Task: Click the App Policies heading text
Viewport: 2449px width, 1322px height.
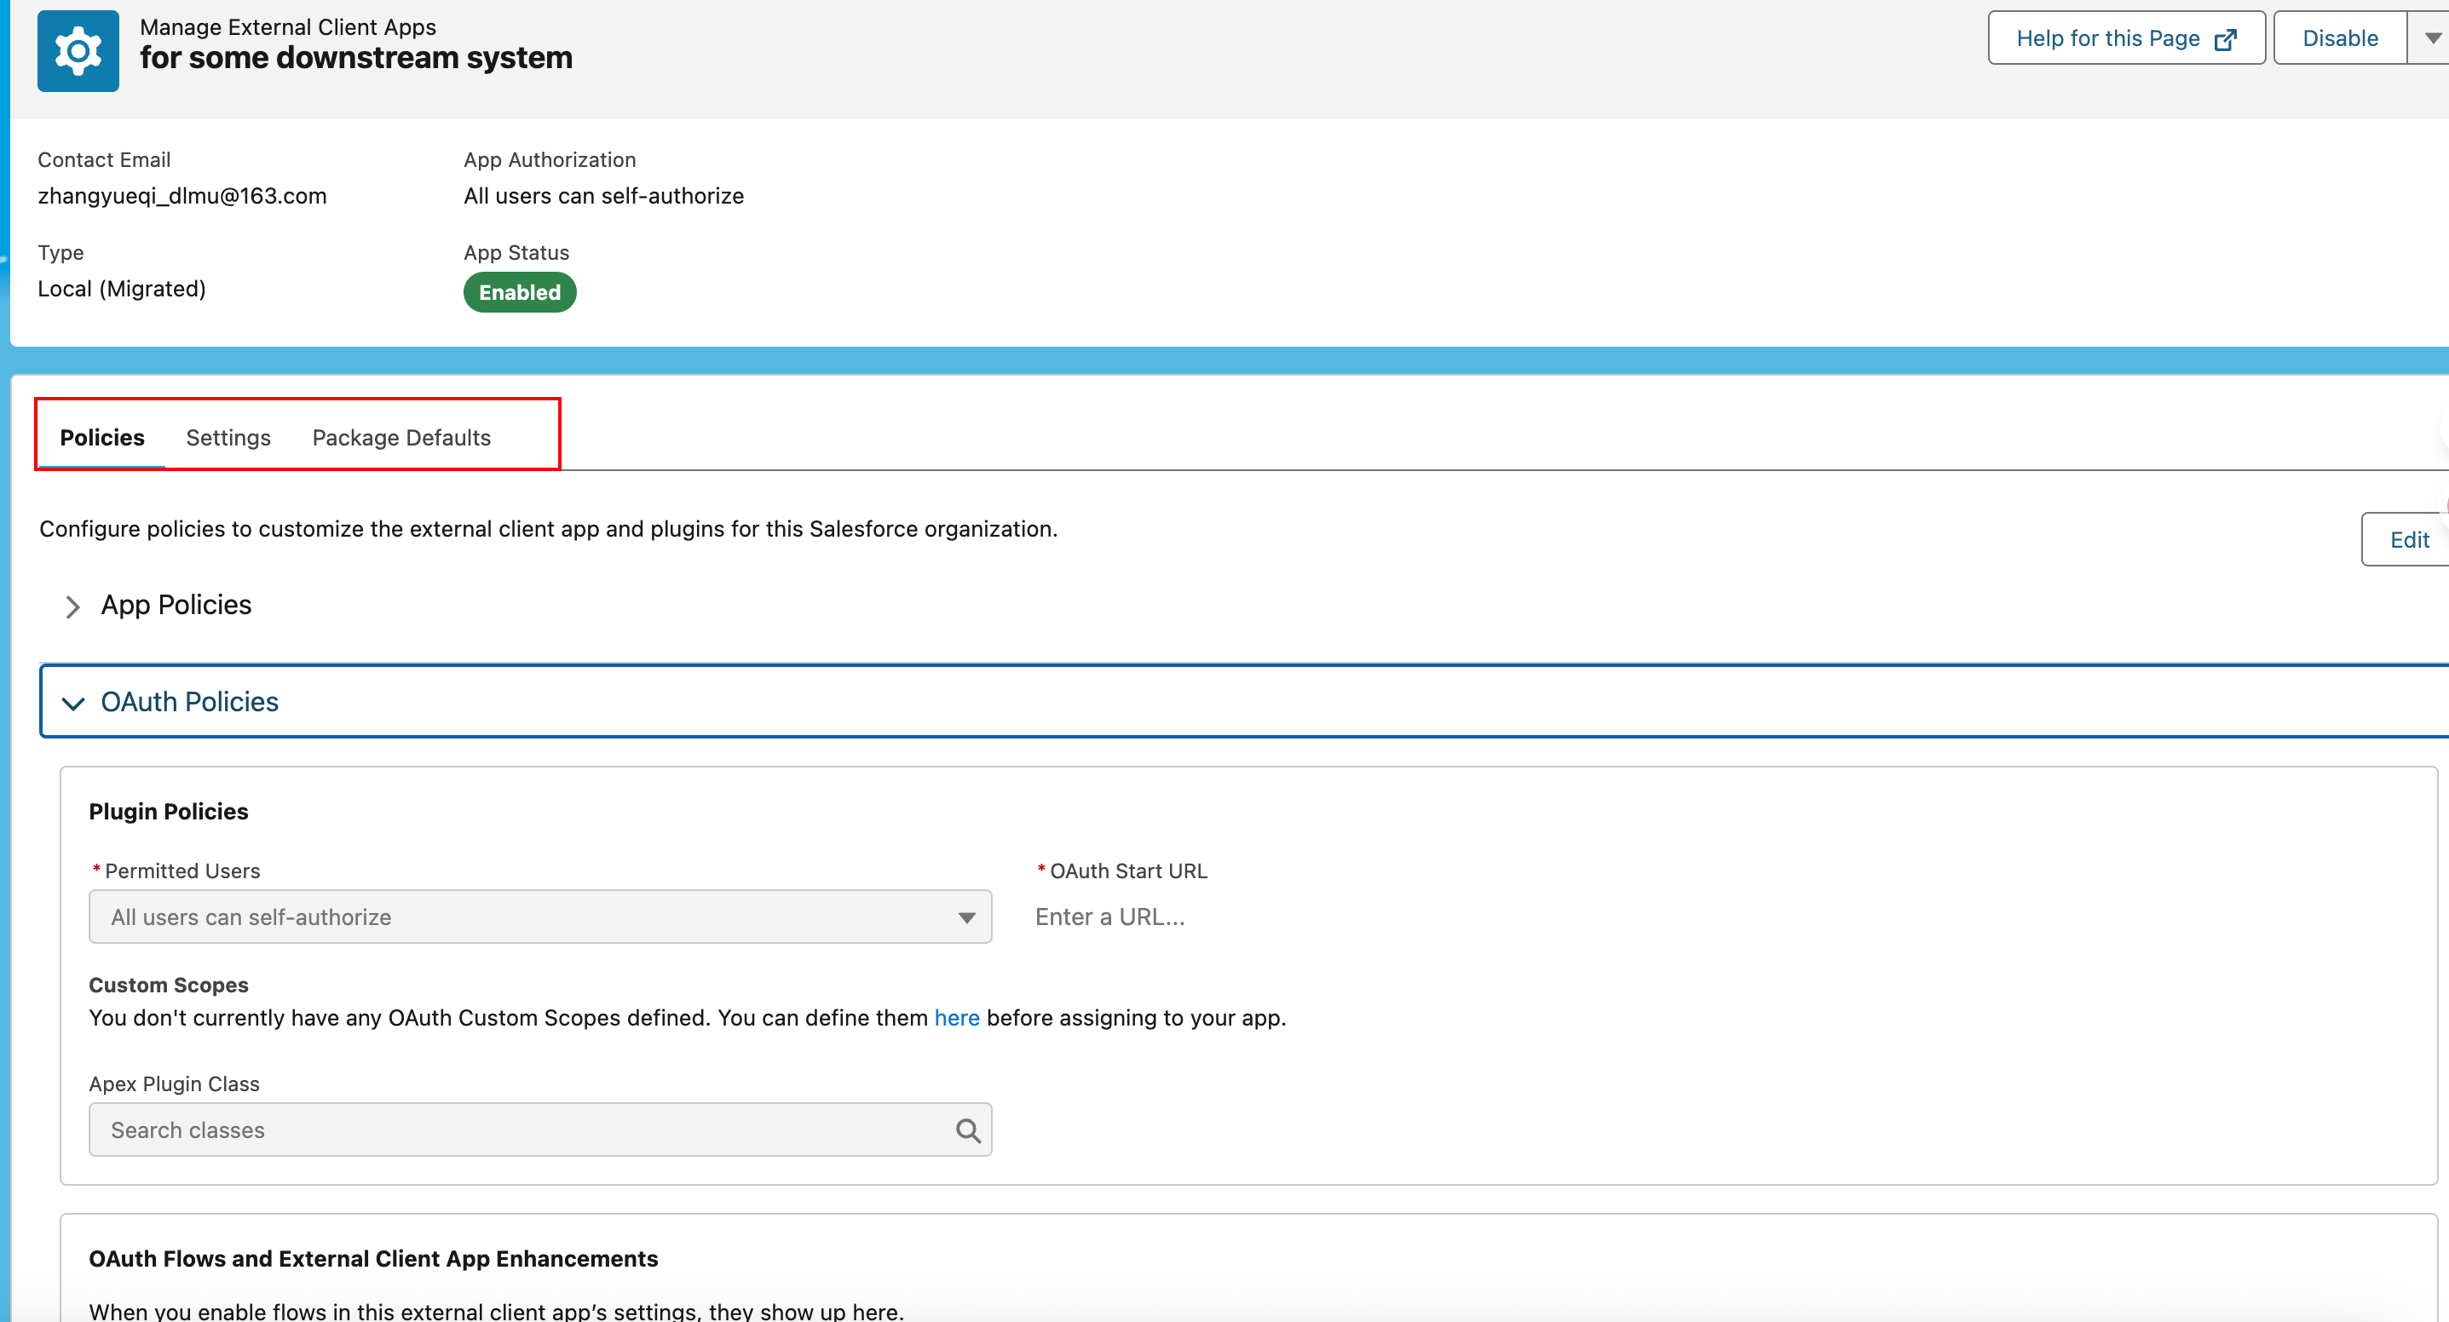Action: click(x=176, y=605)
